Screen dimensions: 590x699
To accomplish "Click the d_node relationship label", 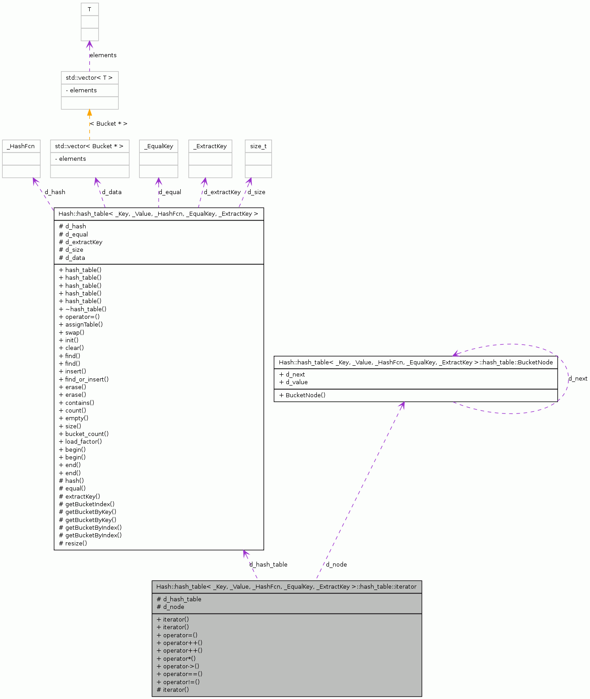I will coord(336,564).
